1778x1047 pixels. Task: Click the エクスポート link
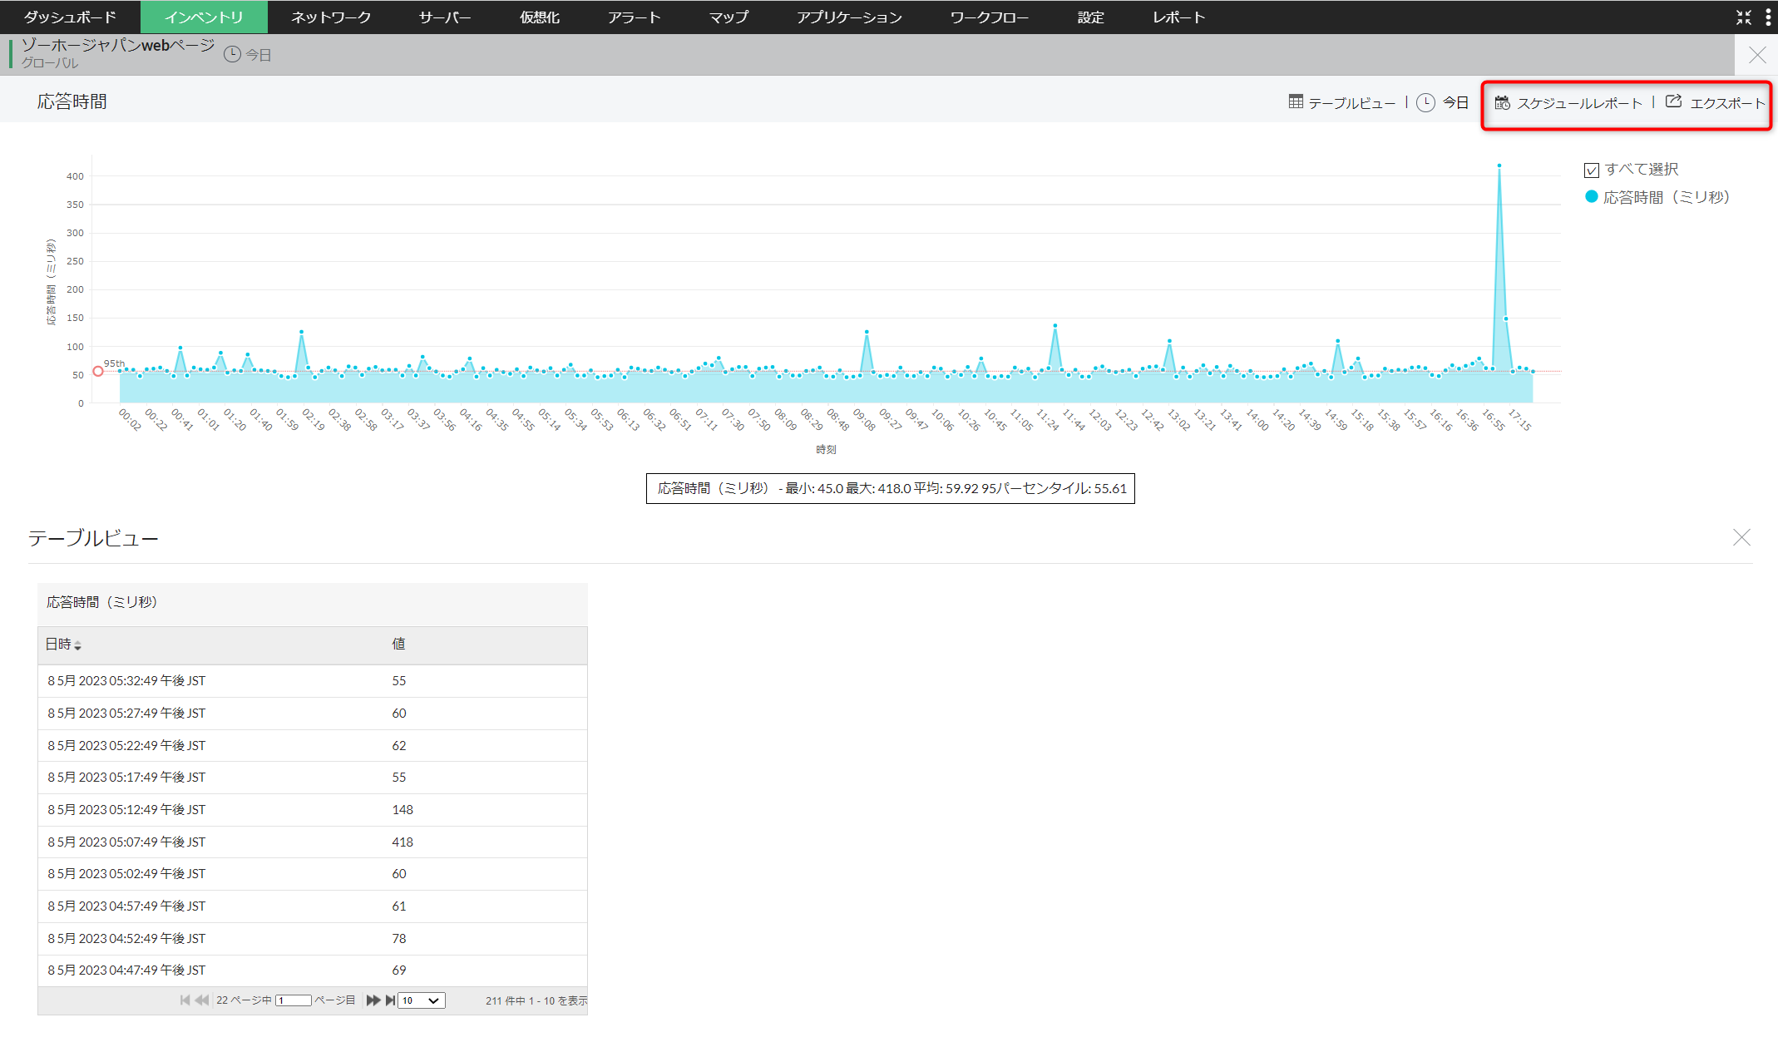pyautogui.click(x=1726, y=103)
